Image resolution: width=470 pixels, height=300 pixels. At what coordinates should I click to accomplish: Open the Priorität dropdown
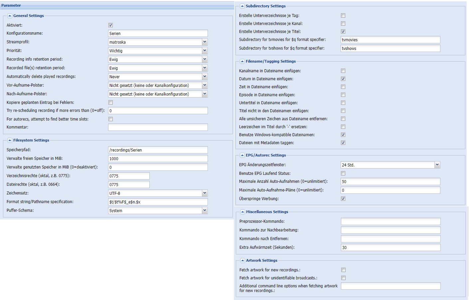[205, 51]
